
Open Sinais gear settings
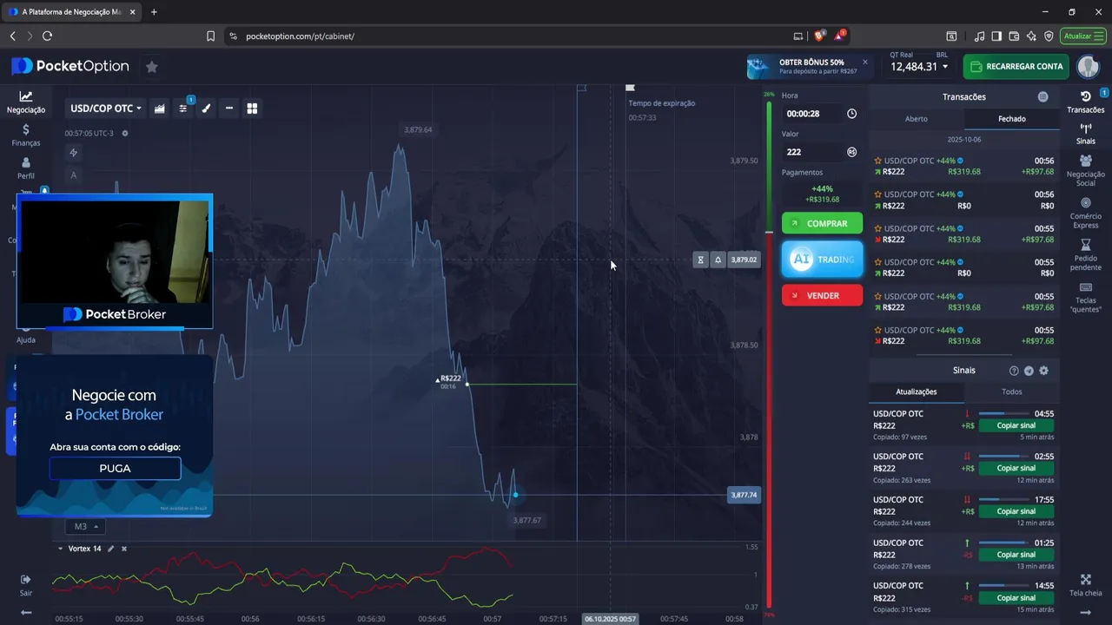[1043, 371]
